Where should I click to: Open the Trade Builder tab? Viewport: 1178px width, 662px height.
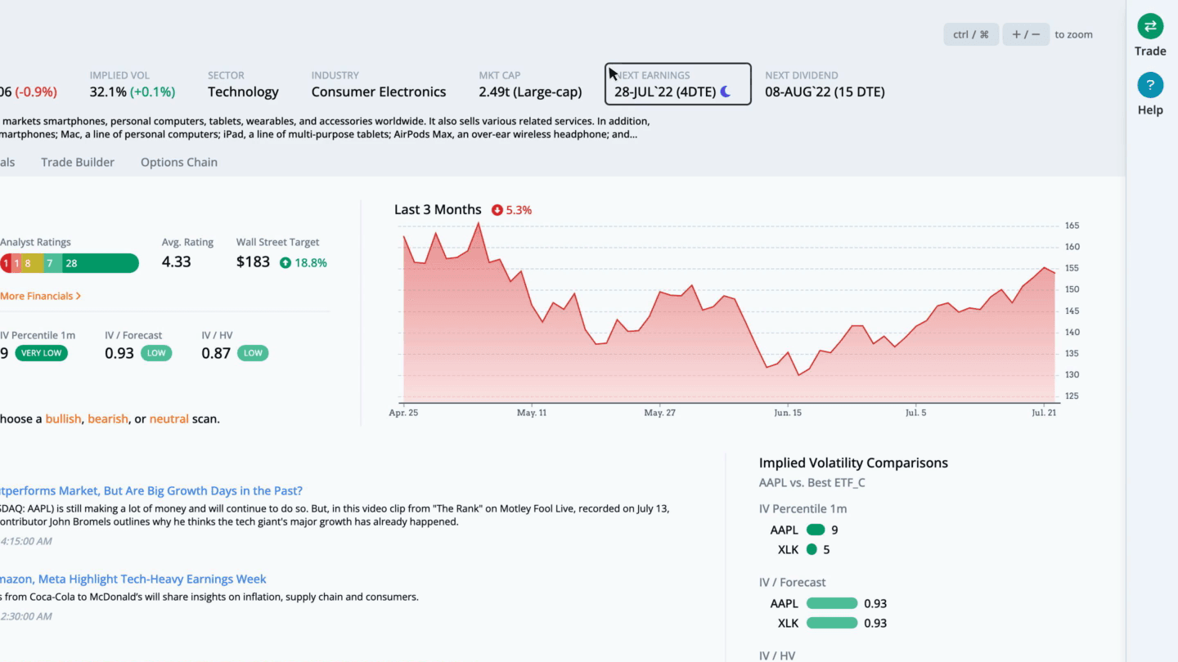(x=78, y=162)
